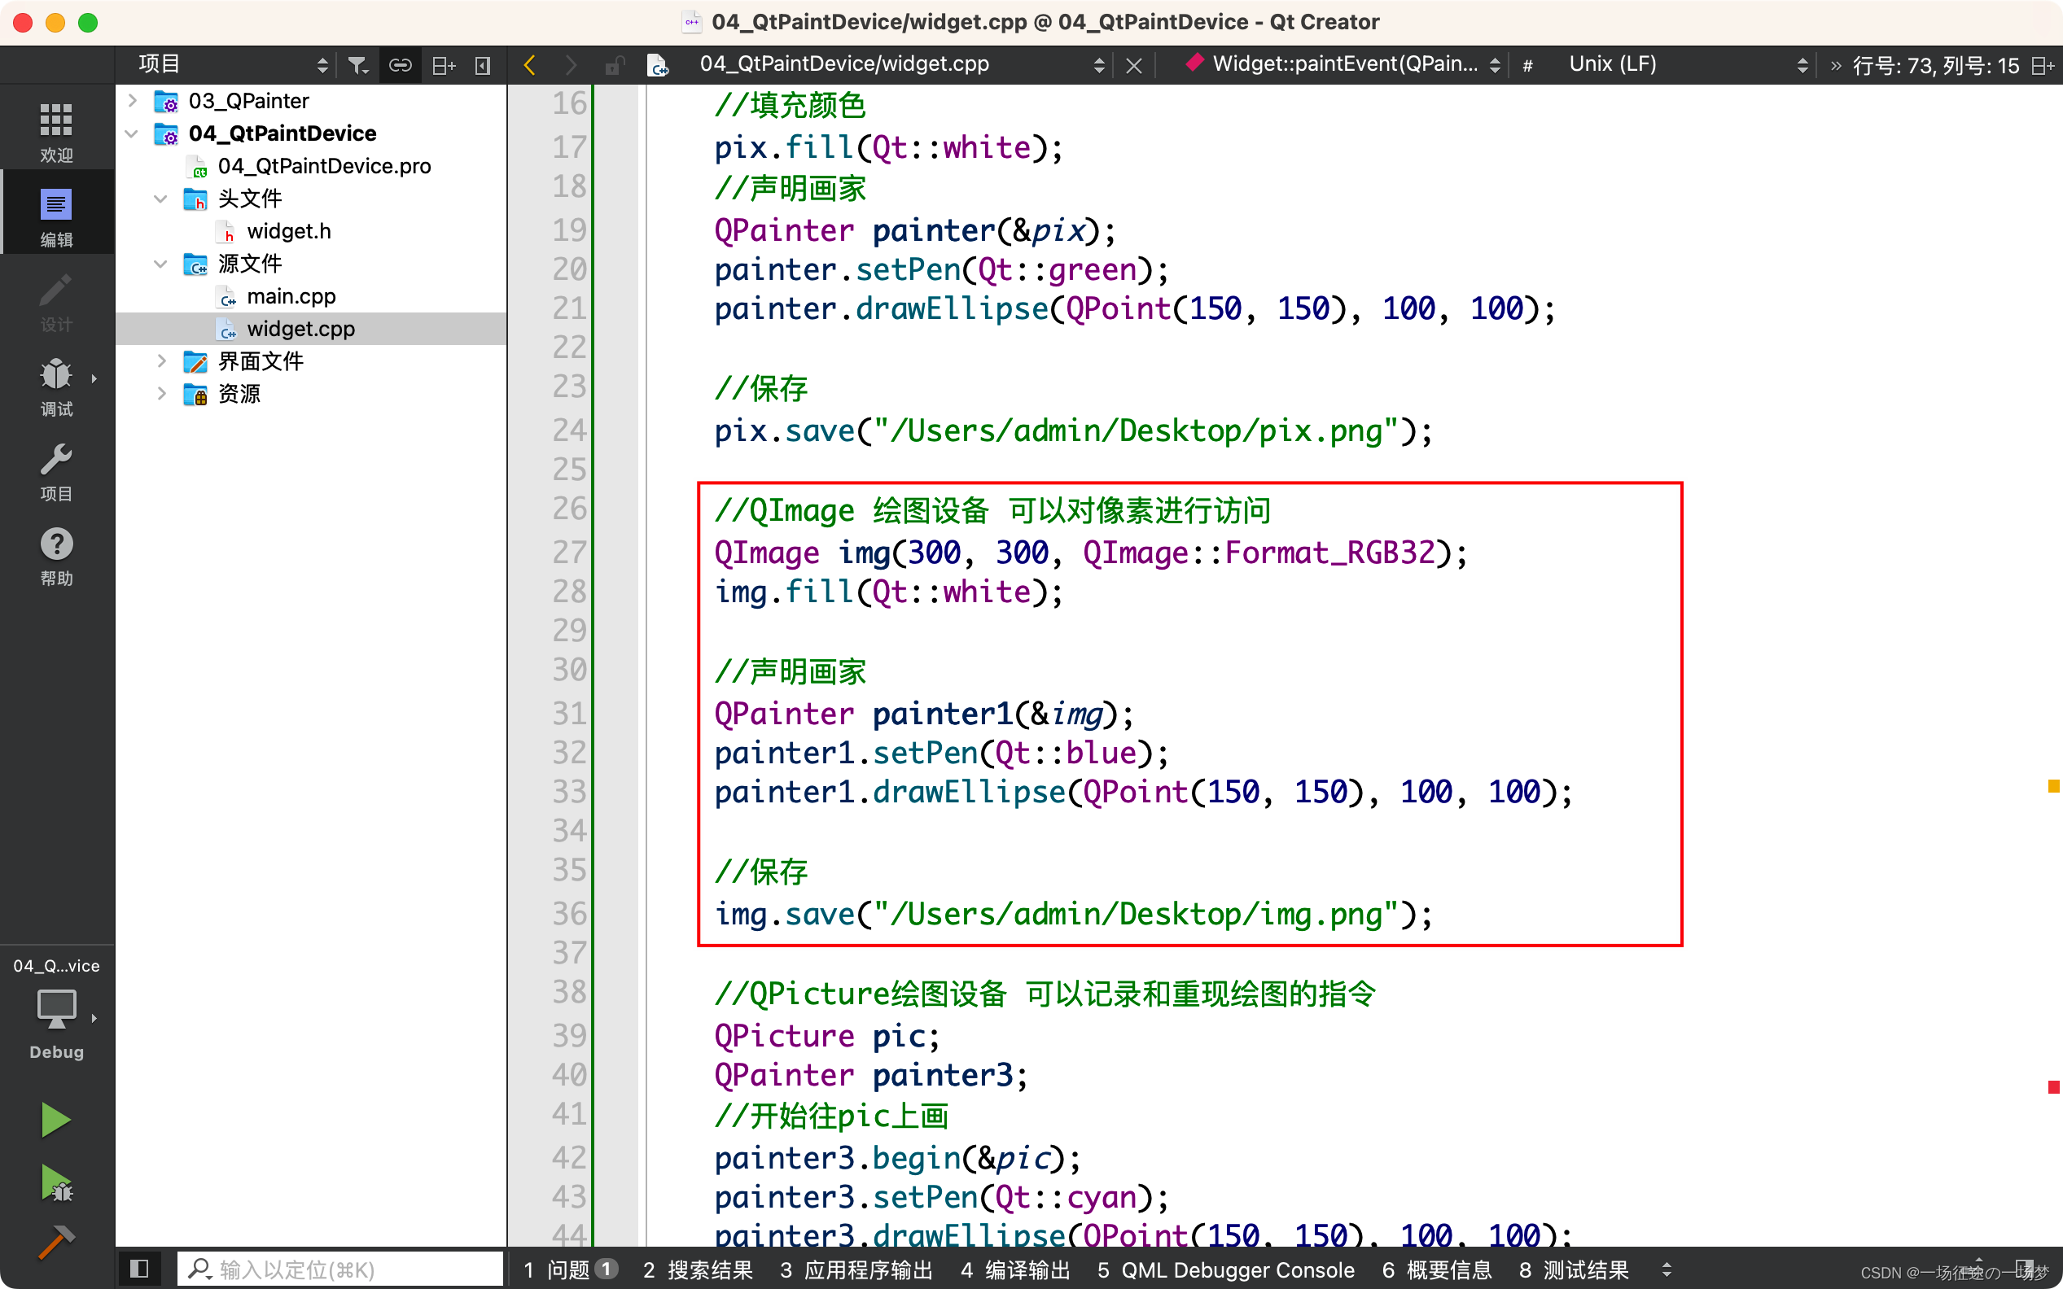The width and height of the screenshot is (2063, 1289).
Task: Open the 测试结果 test results pane
Action: (x=1574, y=1269)
